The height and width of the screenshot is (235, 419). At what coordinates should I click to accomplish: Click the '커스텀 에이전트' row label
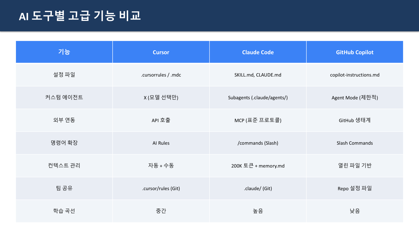[x=64, y=97]
